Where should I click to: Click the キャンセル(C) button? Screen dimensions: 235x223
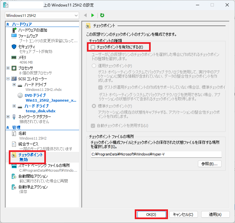(183, 215)
